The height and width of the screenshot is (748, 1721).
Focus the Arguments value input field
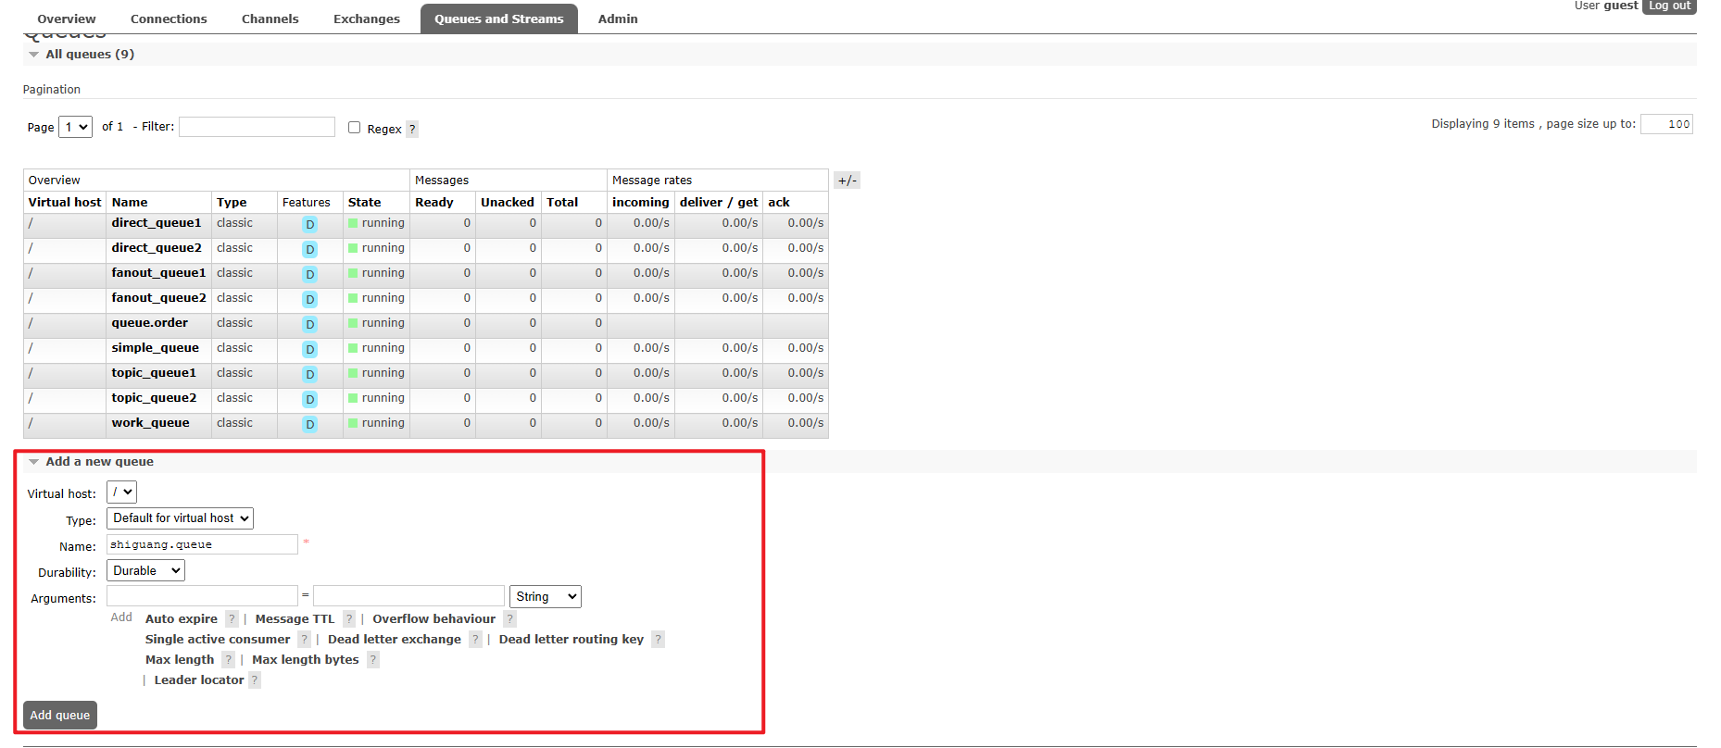coord(408,595)
